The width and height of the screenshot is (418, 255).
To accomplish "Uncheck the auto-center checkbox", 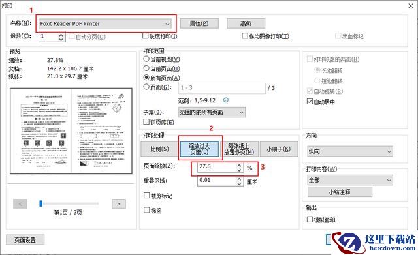I will [310, 102].
